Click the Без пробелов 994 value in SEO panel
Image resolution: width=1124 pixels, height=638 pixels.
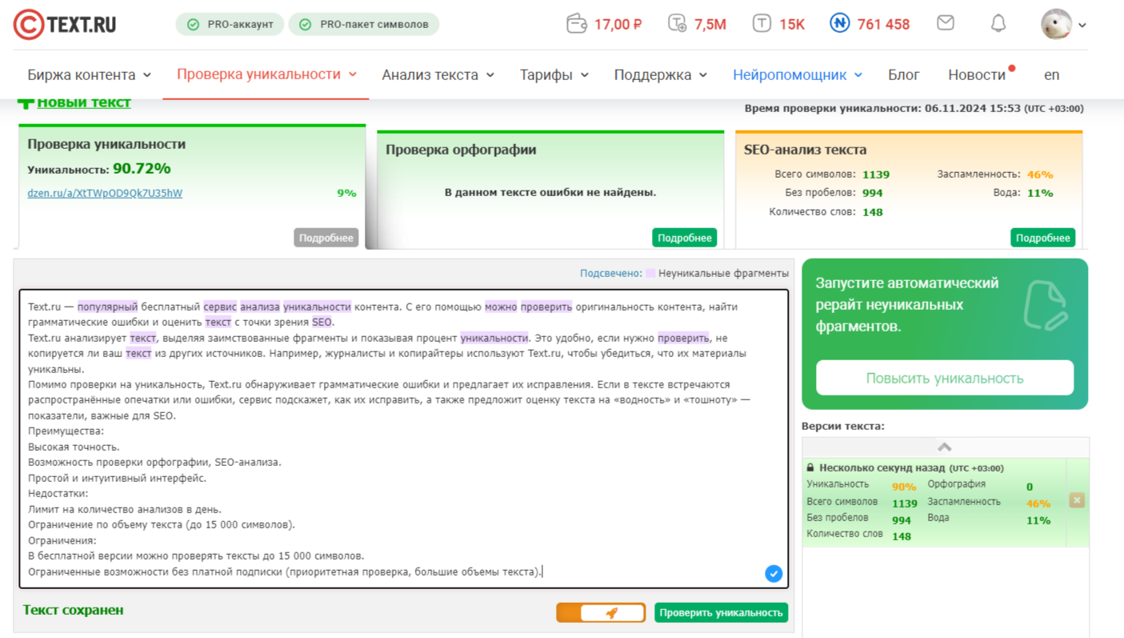point(873,193)
